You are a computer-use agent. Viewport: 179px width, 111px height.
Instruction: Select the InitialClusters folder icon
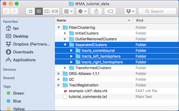72,33
